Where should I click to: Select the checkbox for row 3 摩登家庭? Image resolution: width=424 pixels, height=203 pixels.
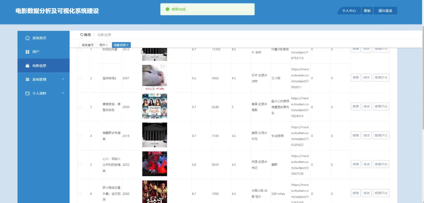(79, 107)
